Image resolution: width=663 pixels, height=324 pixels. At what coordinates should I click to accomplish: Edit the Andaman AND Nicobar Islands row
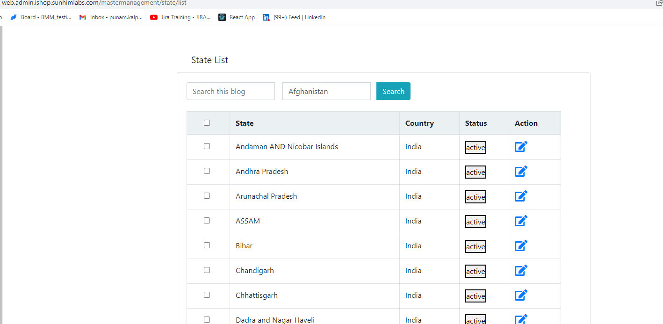pyautogui.click(x=521, y=146)
